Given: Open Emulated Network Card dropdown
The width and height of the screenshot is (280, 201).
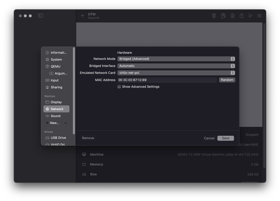Looking at the screenshot, I should [176, 73].
